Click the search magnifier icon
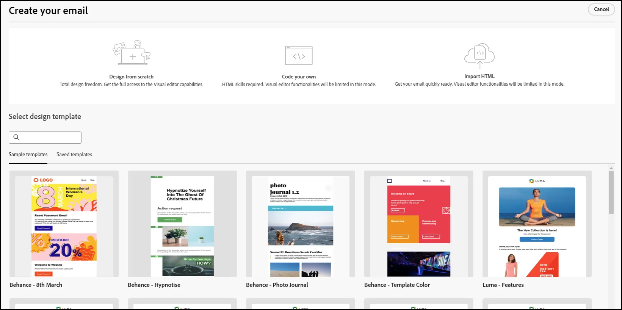 [x=16, y=137]
